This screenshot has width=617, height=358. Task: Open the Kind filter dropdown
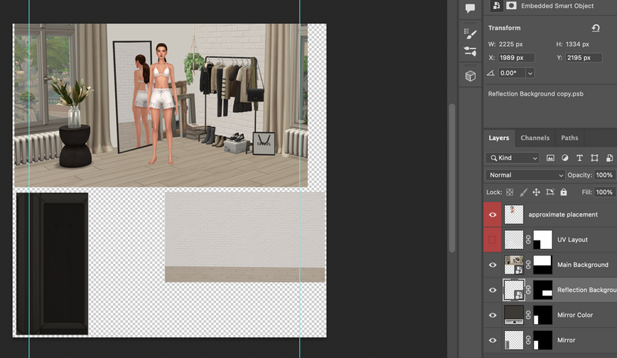click(513, 158)
